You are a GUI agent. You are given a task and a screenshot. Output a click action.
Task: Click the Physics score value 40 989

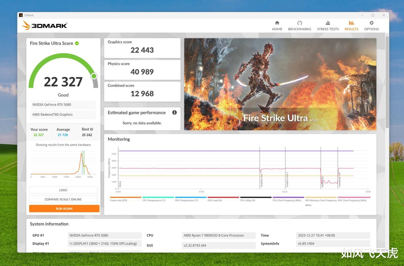pyautogui.click(x=142, y=72)
